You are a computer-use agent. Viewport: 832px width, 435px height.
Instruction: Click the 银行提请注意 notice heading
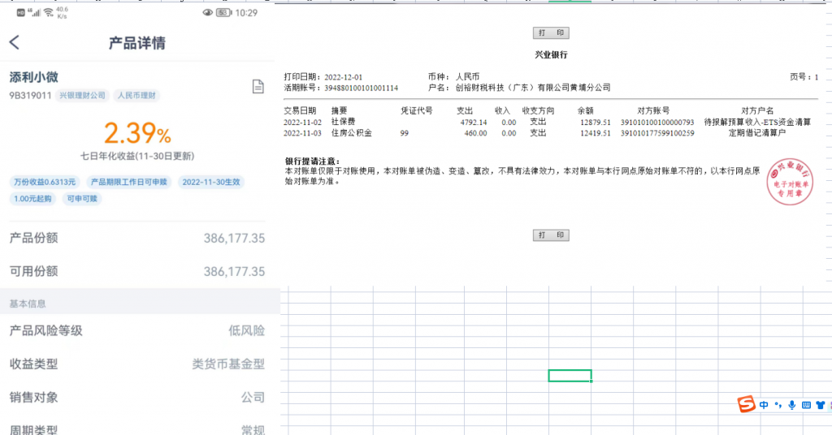[x=312, y=161]
